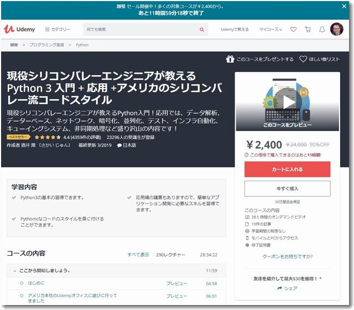The image size is (354, 310).
Task: Click the 友達を紹介して最大$30を獲得 text
Action: pos(285,279)
